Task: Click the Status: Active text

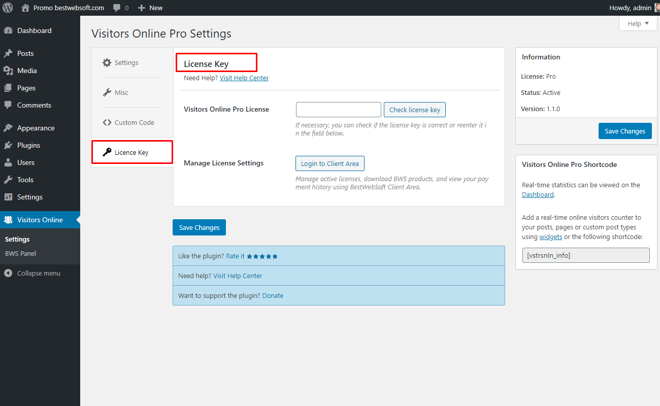Action: (541, 92)
